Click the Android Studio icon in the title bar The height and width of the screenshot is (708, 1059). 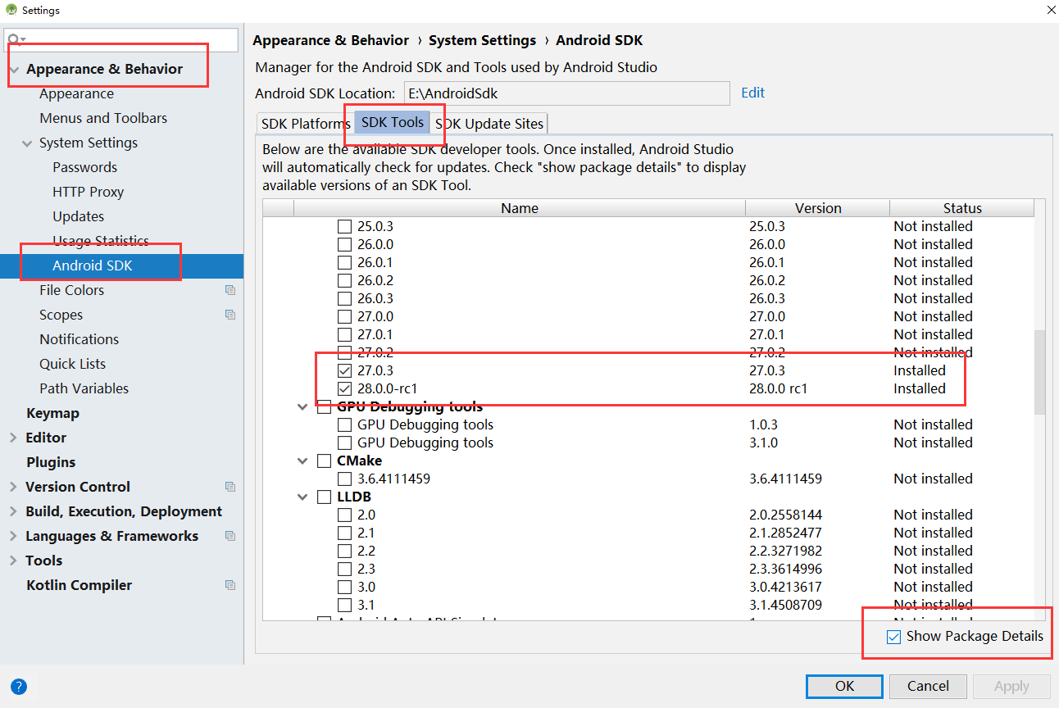point(11,10)
